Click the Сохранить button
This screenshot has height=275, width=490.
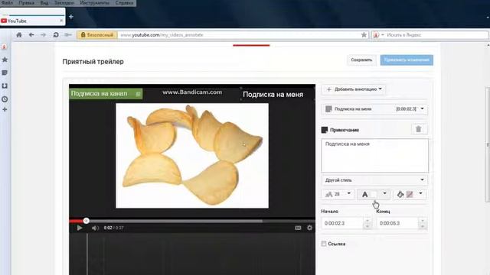[361, 60]
